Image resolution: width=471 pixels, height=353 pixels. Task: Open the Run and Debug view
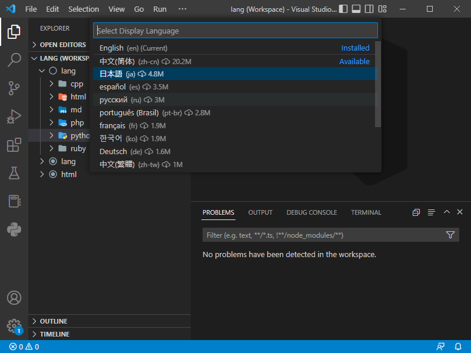click(x=14, y=116)
